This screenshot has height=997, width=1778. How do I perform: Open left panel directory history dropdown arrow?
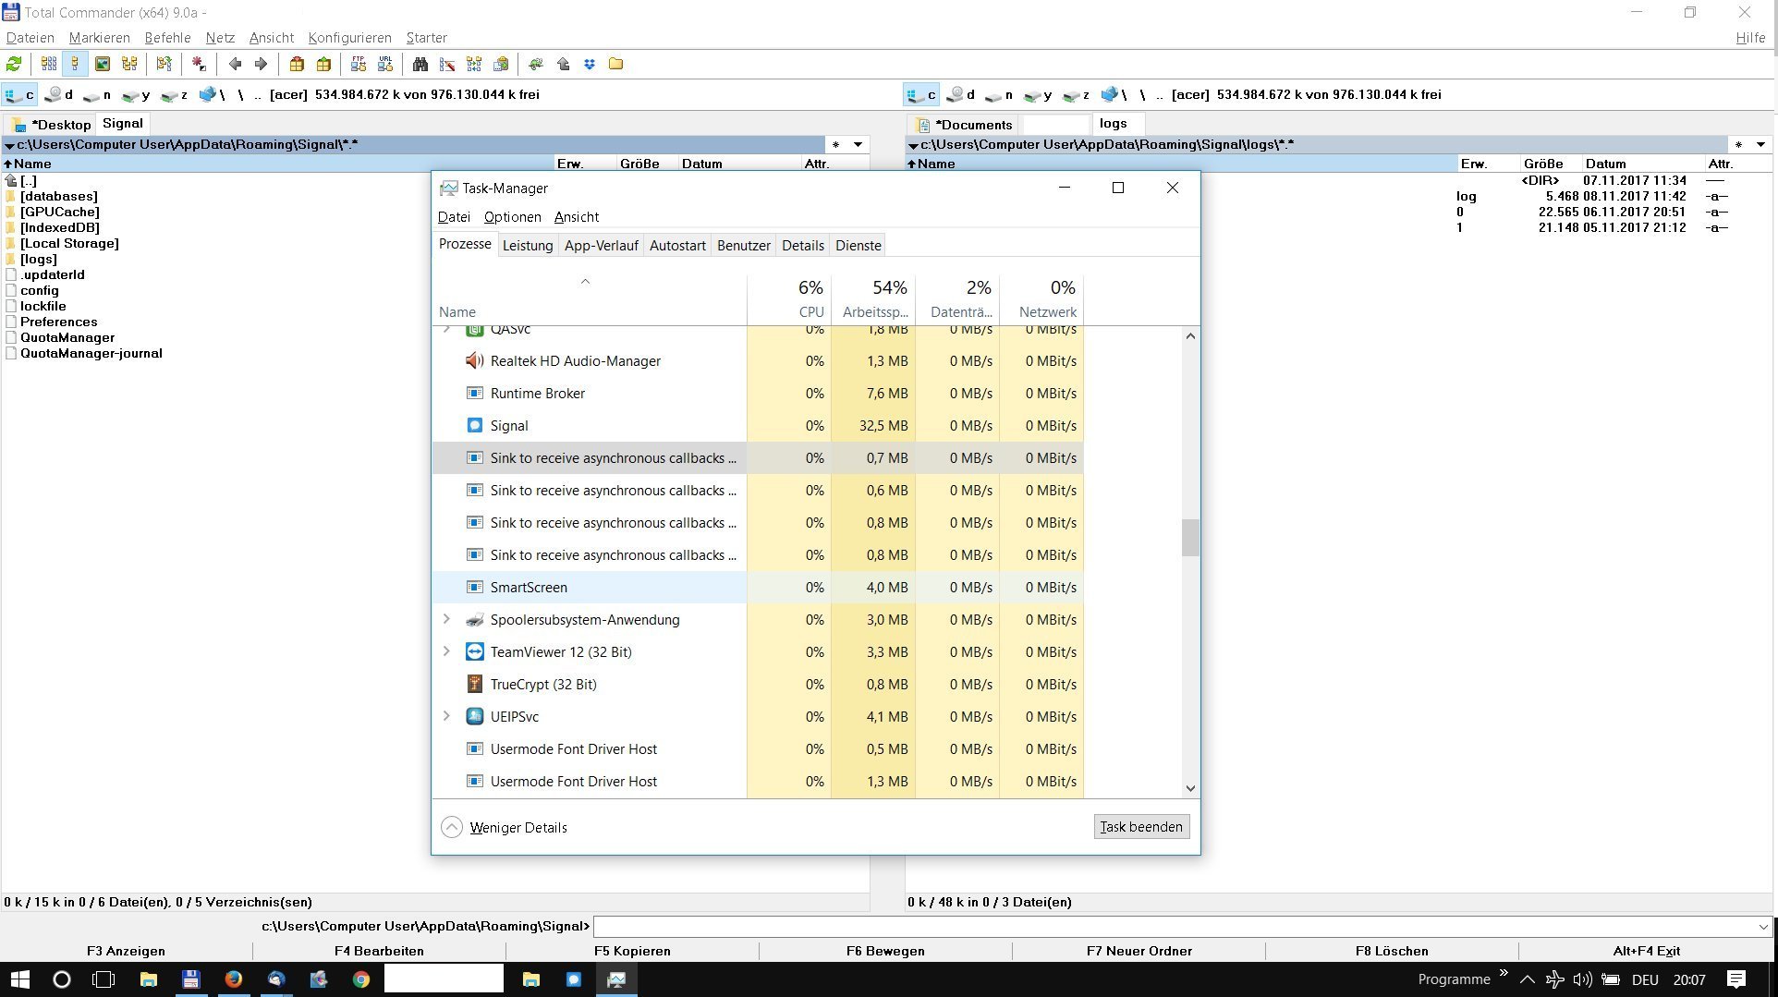coord(858,144)
